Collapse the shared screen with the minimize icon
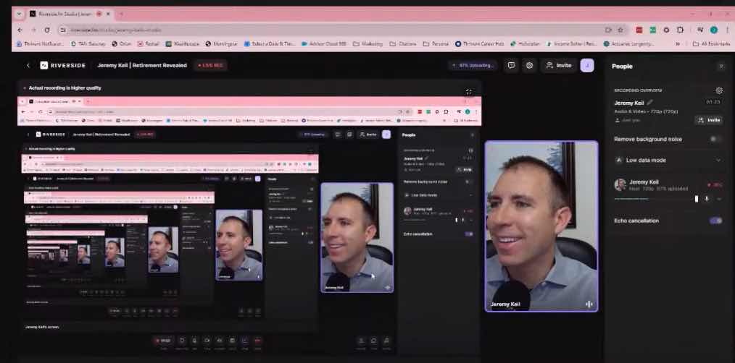The height and width of the screenshot is (363, 735). click(468, 92)
